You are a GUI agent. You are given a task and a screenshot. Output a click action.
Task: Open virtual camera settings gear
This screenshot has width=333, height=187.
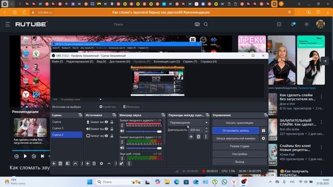click(x=263, y=138)
